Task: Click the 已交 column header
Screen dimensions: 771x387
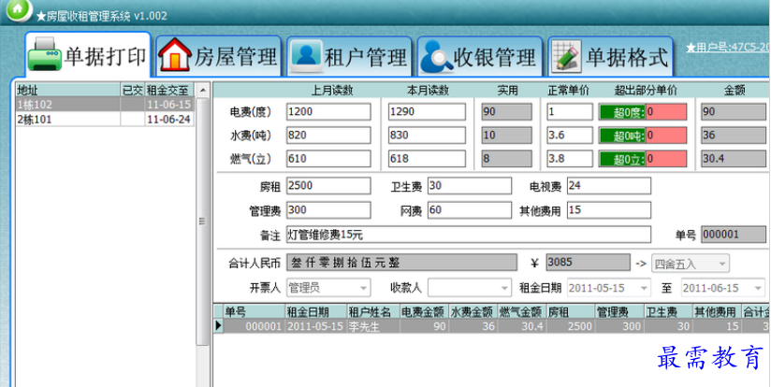Action: (133, 90)
